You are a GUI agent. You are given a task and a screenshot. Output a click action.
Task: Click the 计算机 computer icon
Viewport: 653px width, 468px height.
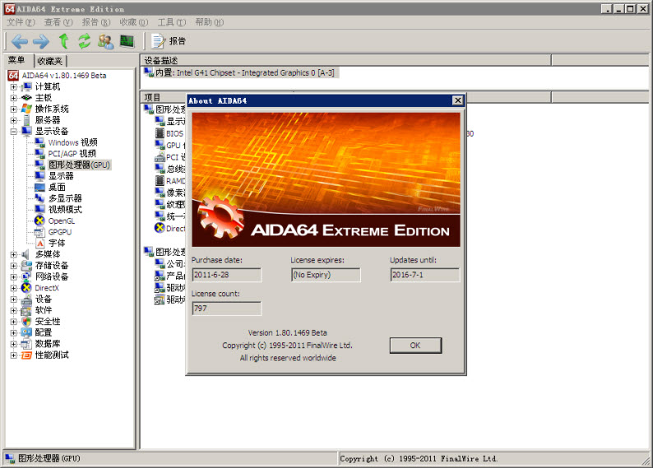click(x=26, y=87)
